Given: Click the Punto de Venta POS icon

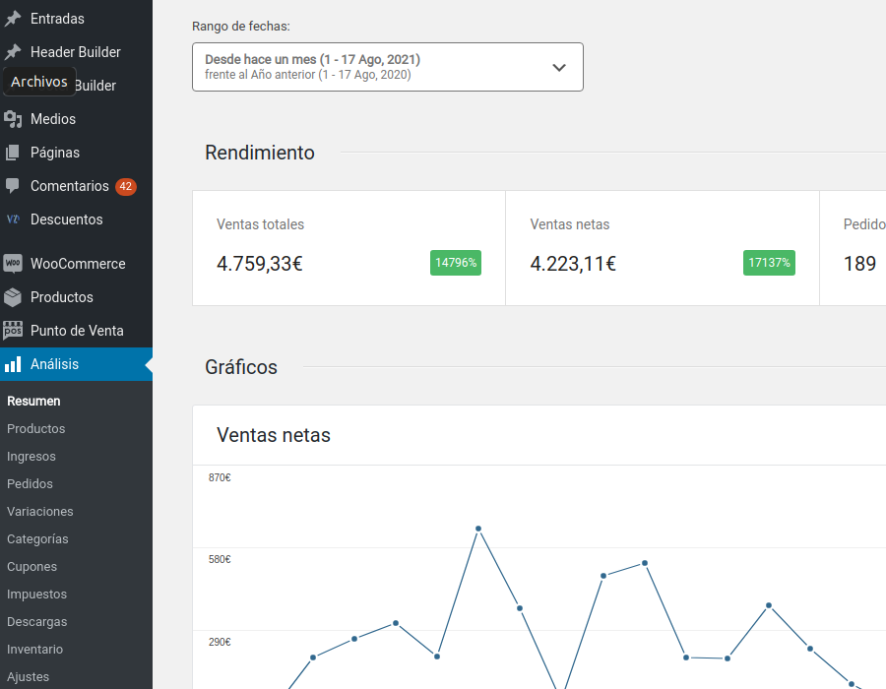Looking at the screenshot, I should [x=13, y=331].
